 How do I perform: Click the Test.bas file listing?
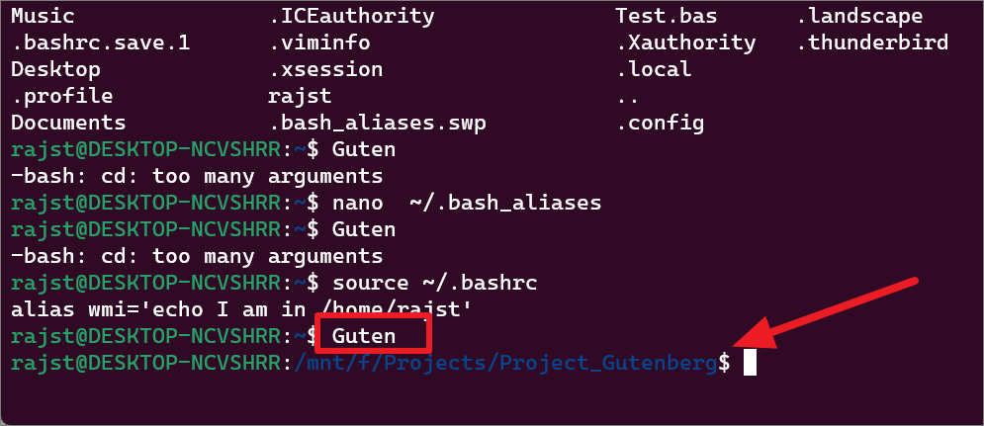[666, 16]
